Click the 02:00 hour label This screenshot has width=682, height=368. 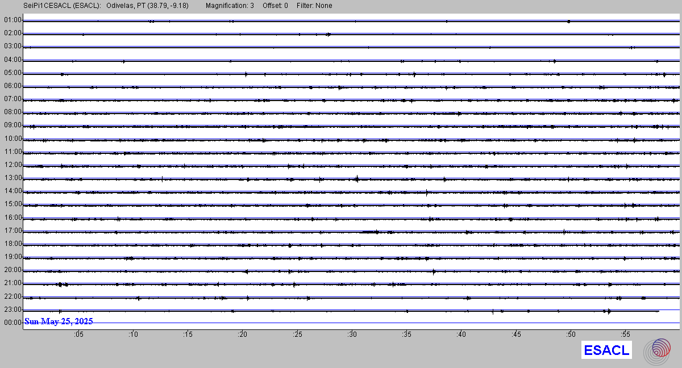(x=13, y=33)
